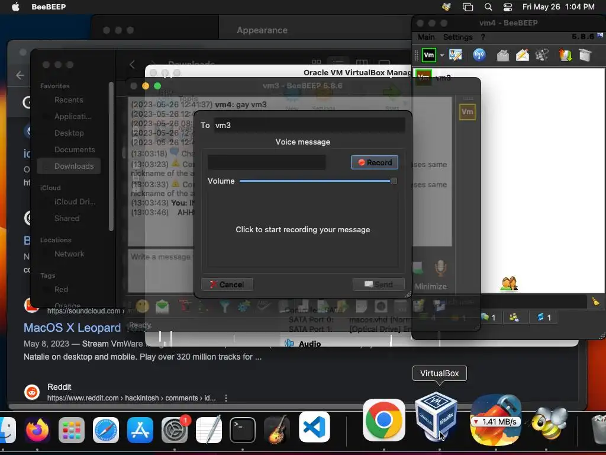Open VirtualBox from the Dock

click(x=436, y=417)
